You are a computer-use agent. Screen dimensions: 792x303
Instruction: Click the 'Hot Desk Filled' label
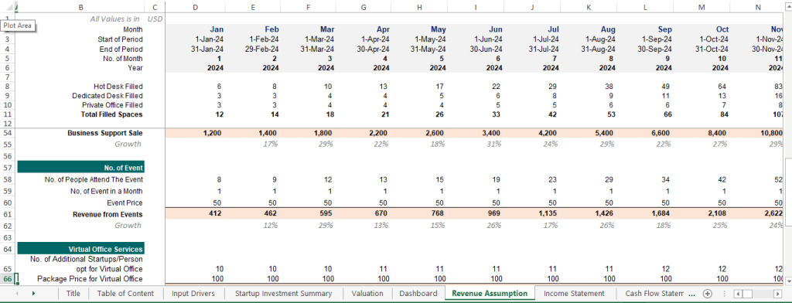pyautogui.click(x=118, y=87)
